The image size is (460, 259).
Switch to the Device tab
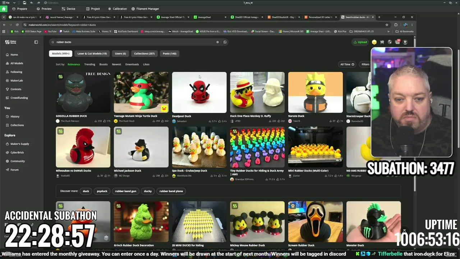click(x=68, y=9)
